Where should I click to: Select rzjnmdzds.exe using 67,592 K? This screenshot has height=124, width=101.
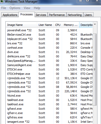click(49, 82)
